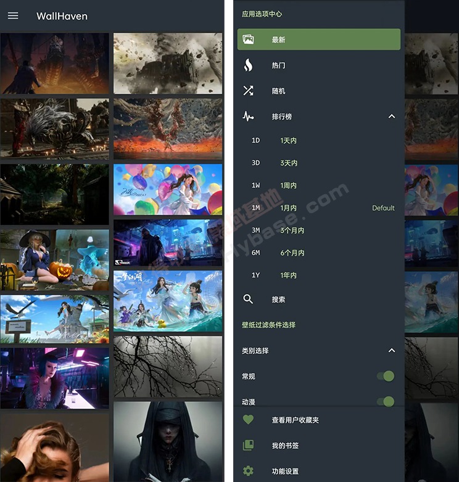The width and height of the screenshot is (459, 482).
Task: Open the bare tree branches wallpaper
Action: (x=168, y=366)
